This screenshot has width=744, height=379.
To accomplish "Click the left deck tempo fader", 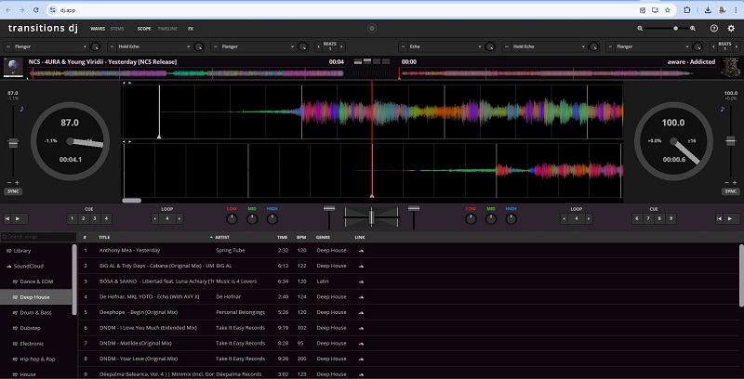I will click(13, 143).
